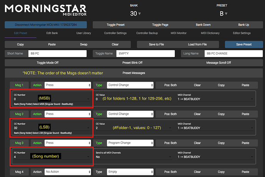Focus the Long Name field
The width and height of the screenshot is (265, 177).
point(234,54)
